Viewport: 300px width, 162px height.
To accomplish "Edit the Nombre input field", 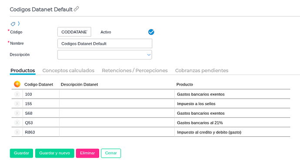I will tap(105, 43).
